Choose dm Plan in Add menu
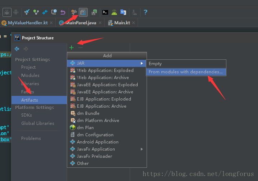 (x=107, y=128)
